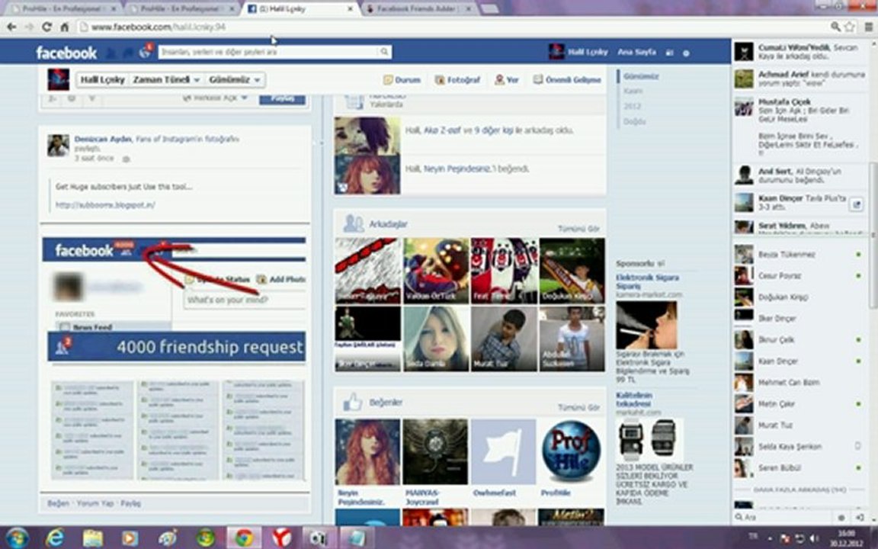
Task: Hide chat sidebar with collapse icon
Action: [x=860, y=518]
